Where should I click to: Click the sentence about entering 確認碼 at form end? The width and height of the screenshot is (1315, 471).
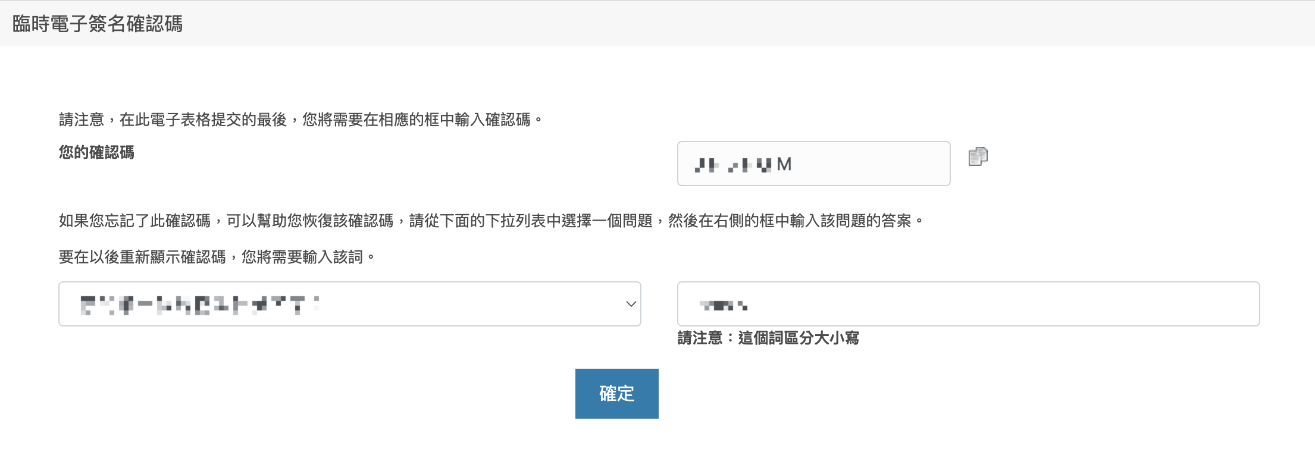click(301, 120)
